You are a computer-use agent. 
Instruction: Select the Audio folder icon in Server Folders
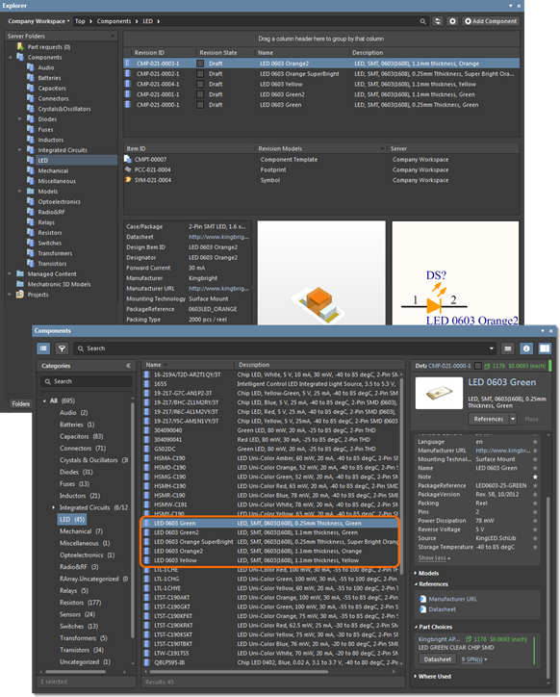pos(30,67)
